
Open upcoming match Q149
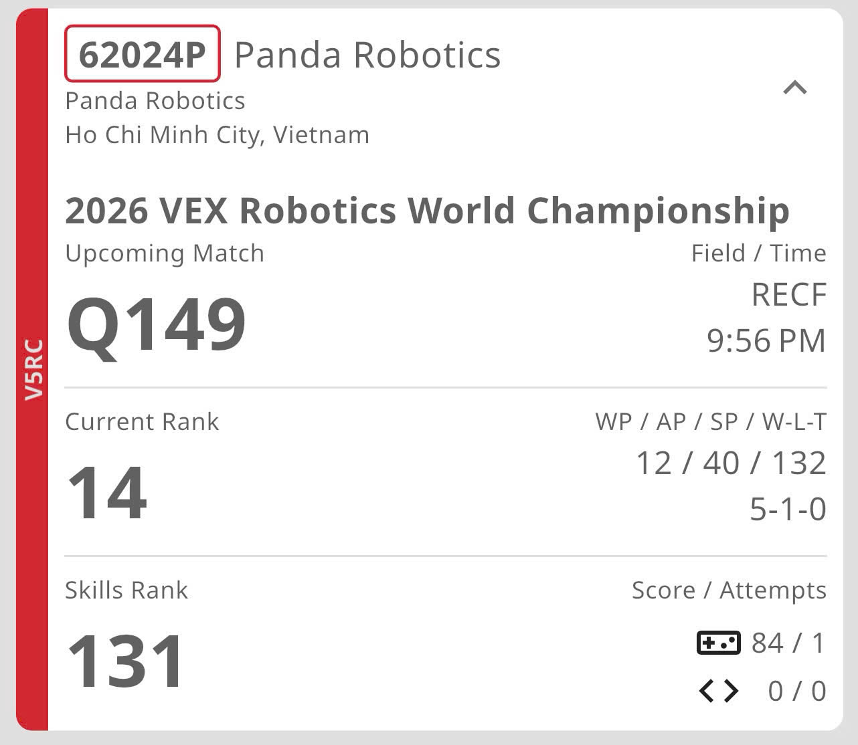point(157,324)
